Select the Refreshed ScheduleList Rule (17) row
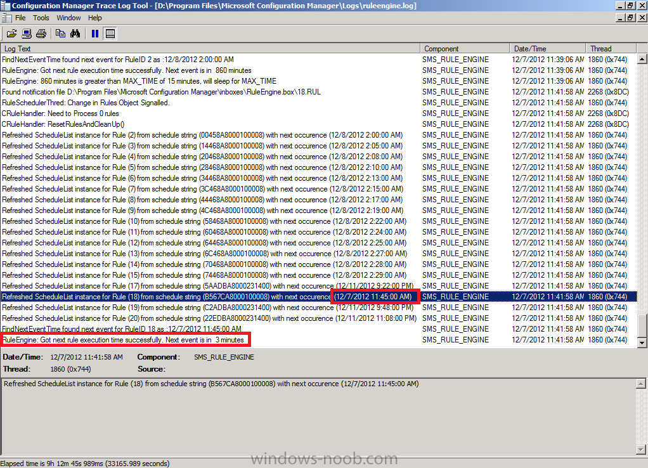 point(319,285)
